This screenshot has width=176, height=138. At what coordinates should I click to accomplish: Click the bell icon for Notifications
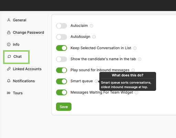[x=9, y=81]
